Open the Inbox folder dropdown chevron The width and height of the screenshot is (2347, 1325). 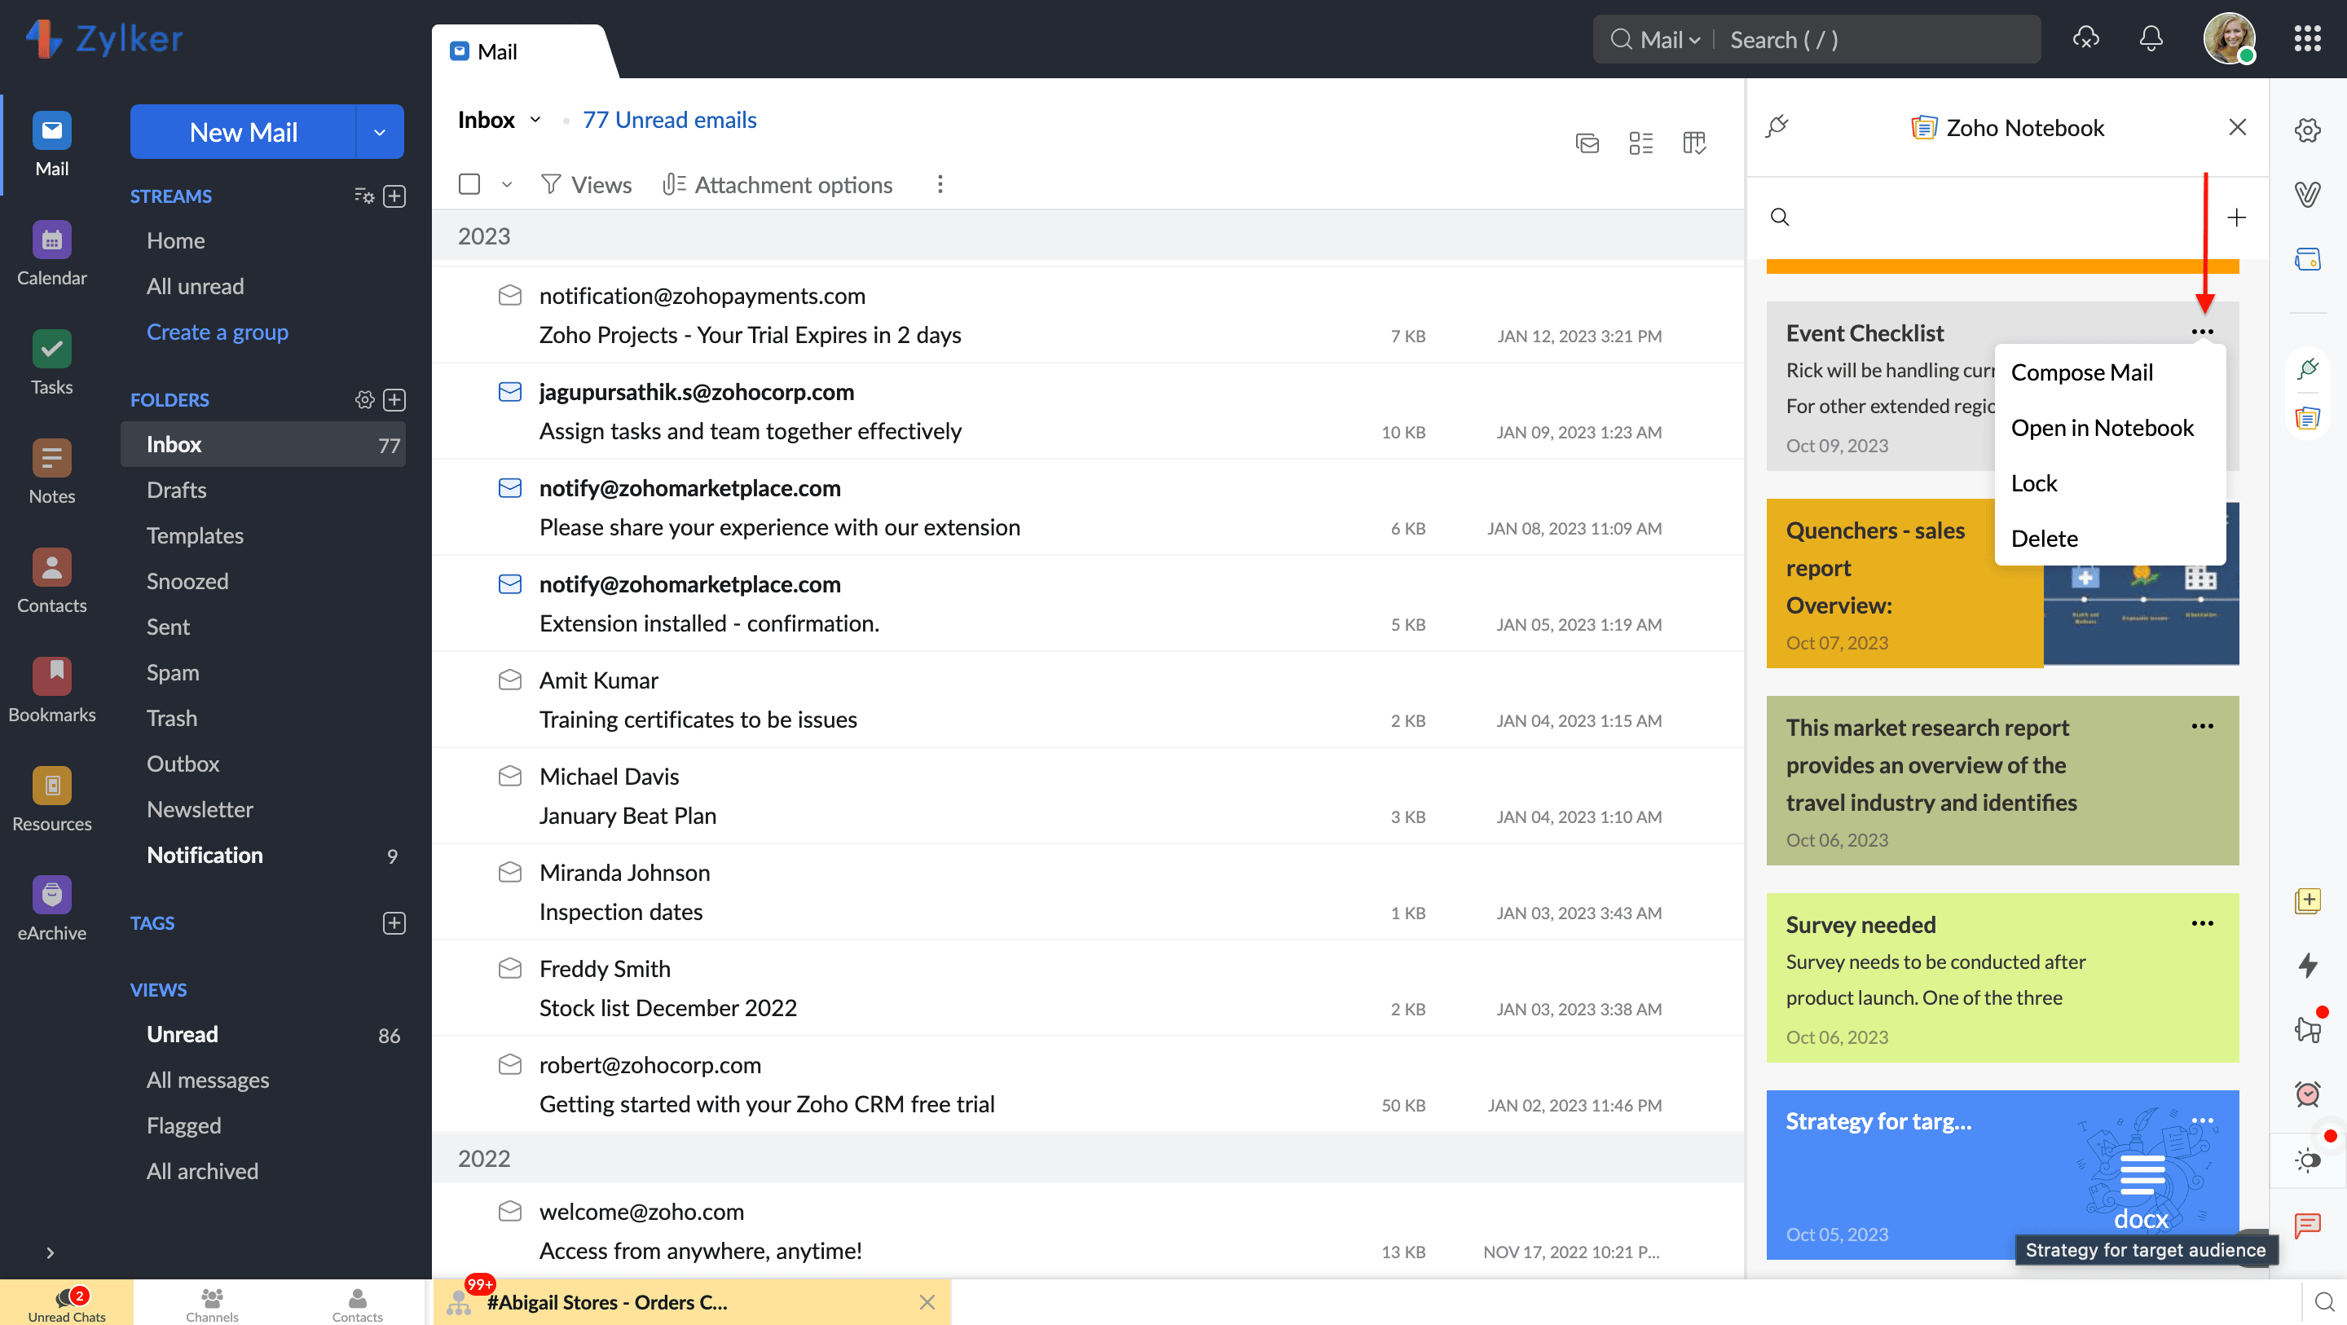535,121
